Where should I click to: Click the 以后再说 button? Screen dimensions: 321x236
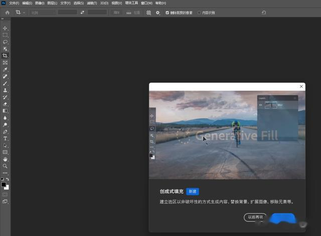[255, 217]
